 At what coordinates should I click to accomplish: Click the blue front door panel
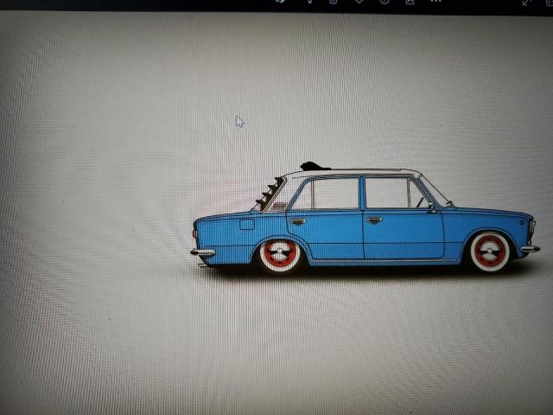(402, 233)
